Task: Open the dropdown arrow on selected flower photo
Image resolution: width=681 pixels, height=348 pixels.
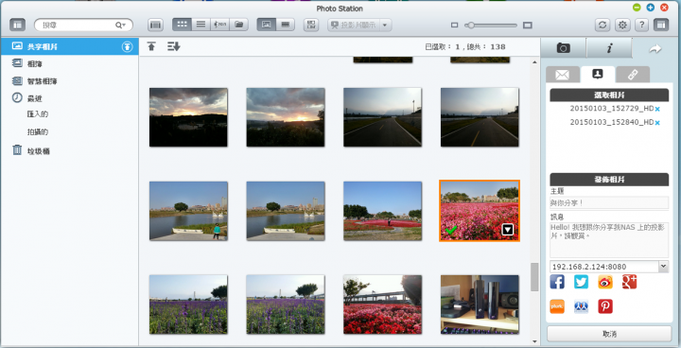Action: [507, 230]
